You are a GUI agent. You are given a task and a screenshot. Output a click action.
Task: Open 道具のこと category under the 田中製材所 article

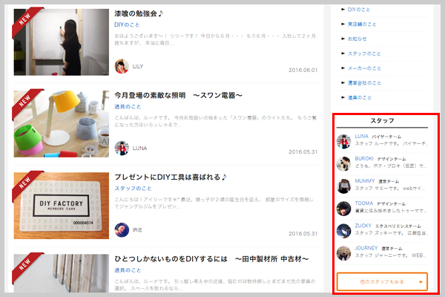pyautogui.click(x=128, y=270)
